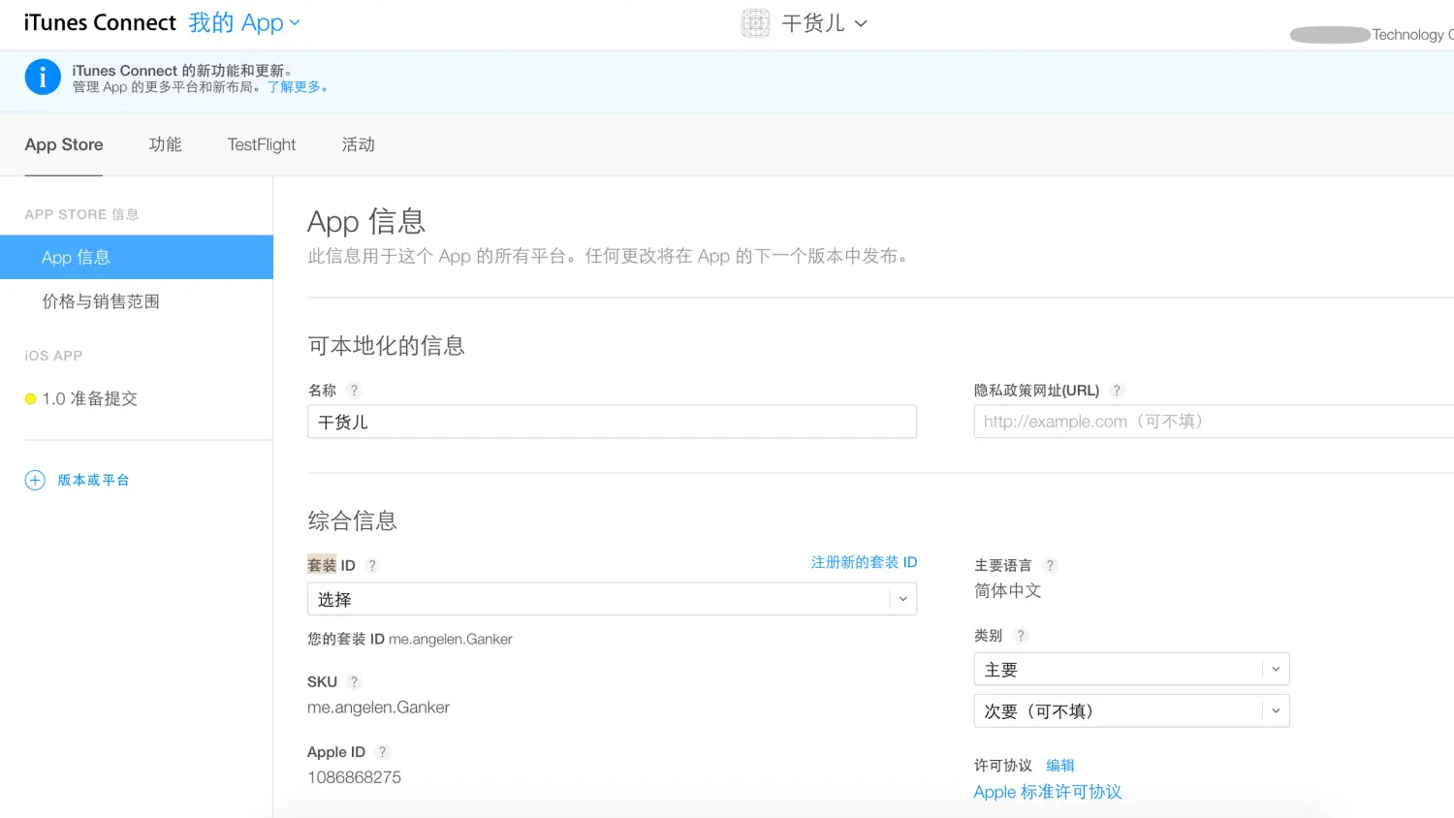This screenshot has height=818, width=1454.
Task: Click the 综合信息 section heading
Action: (353, 521)
